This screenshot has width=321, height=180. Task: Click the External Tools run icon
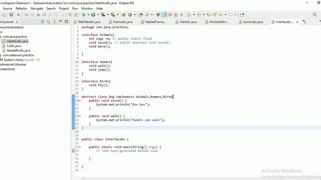tap(113, 14)
